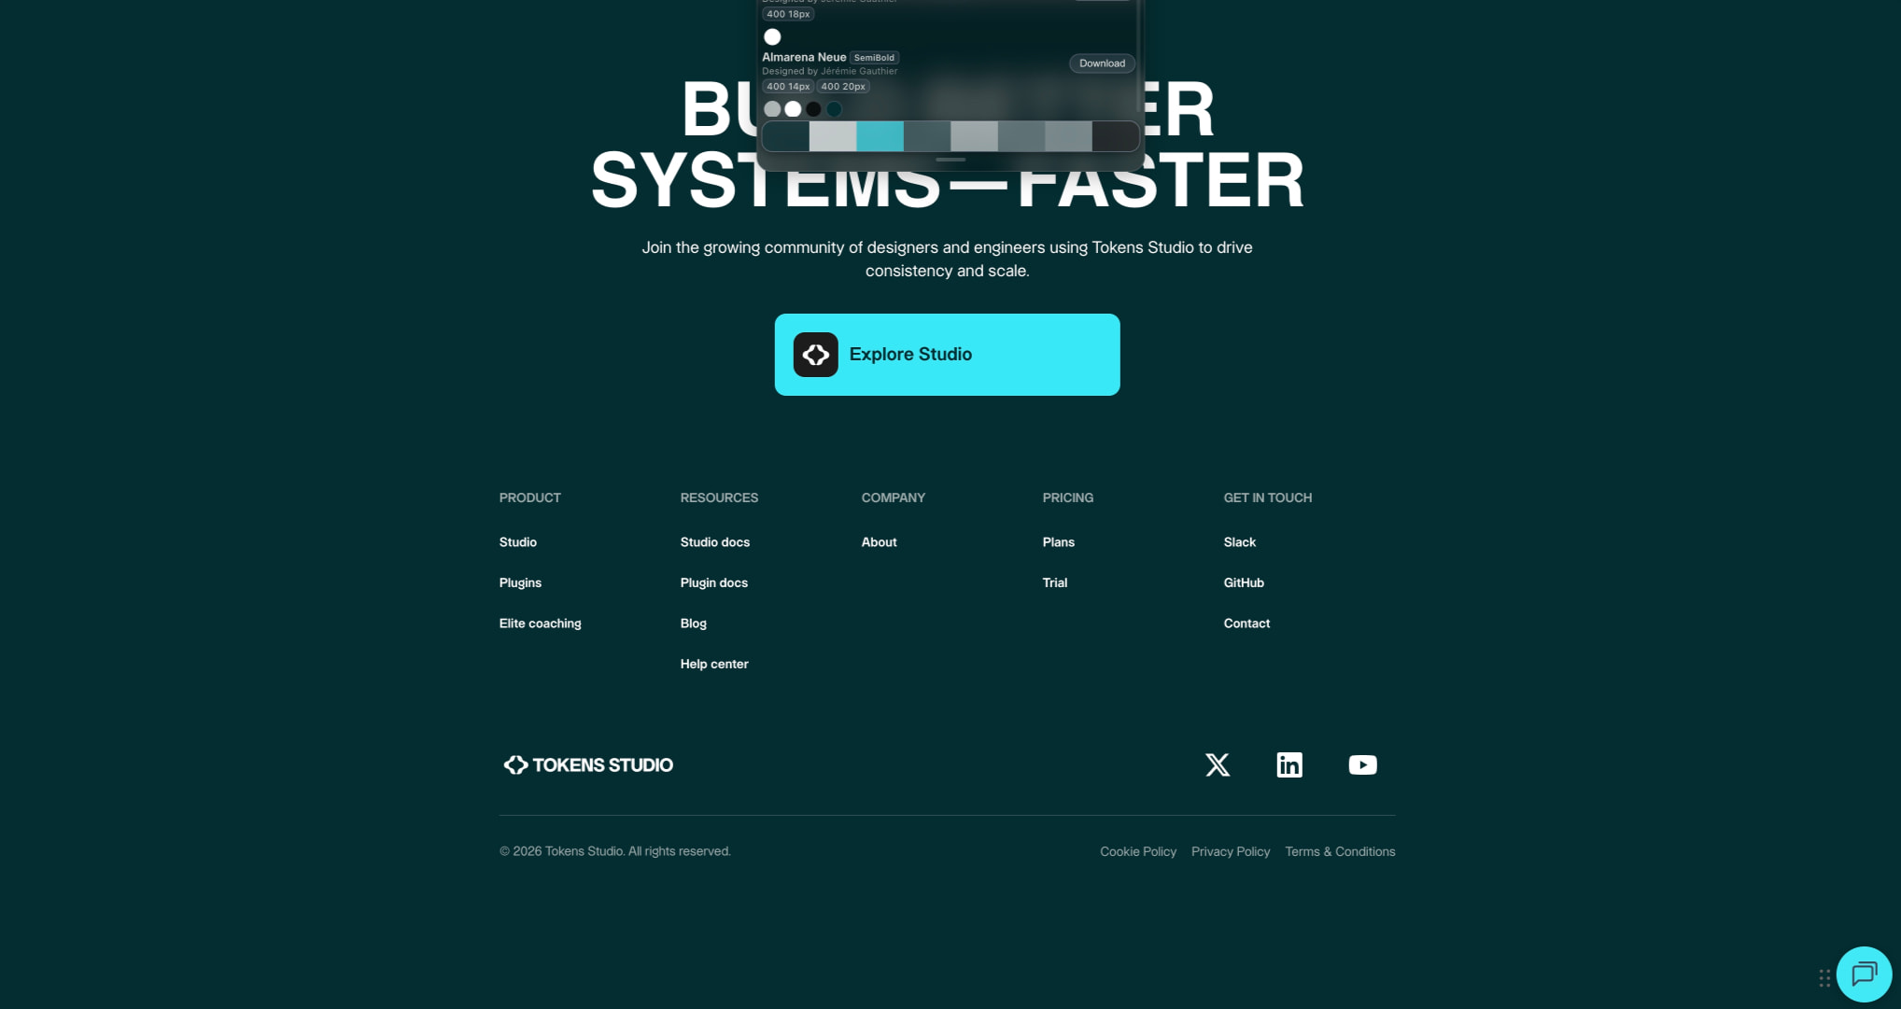Pick the black circle color under Almarena Neue
Image resolution: width=1901 pixels, height=1009 pixels.
point(813,109)
